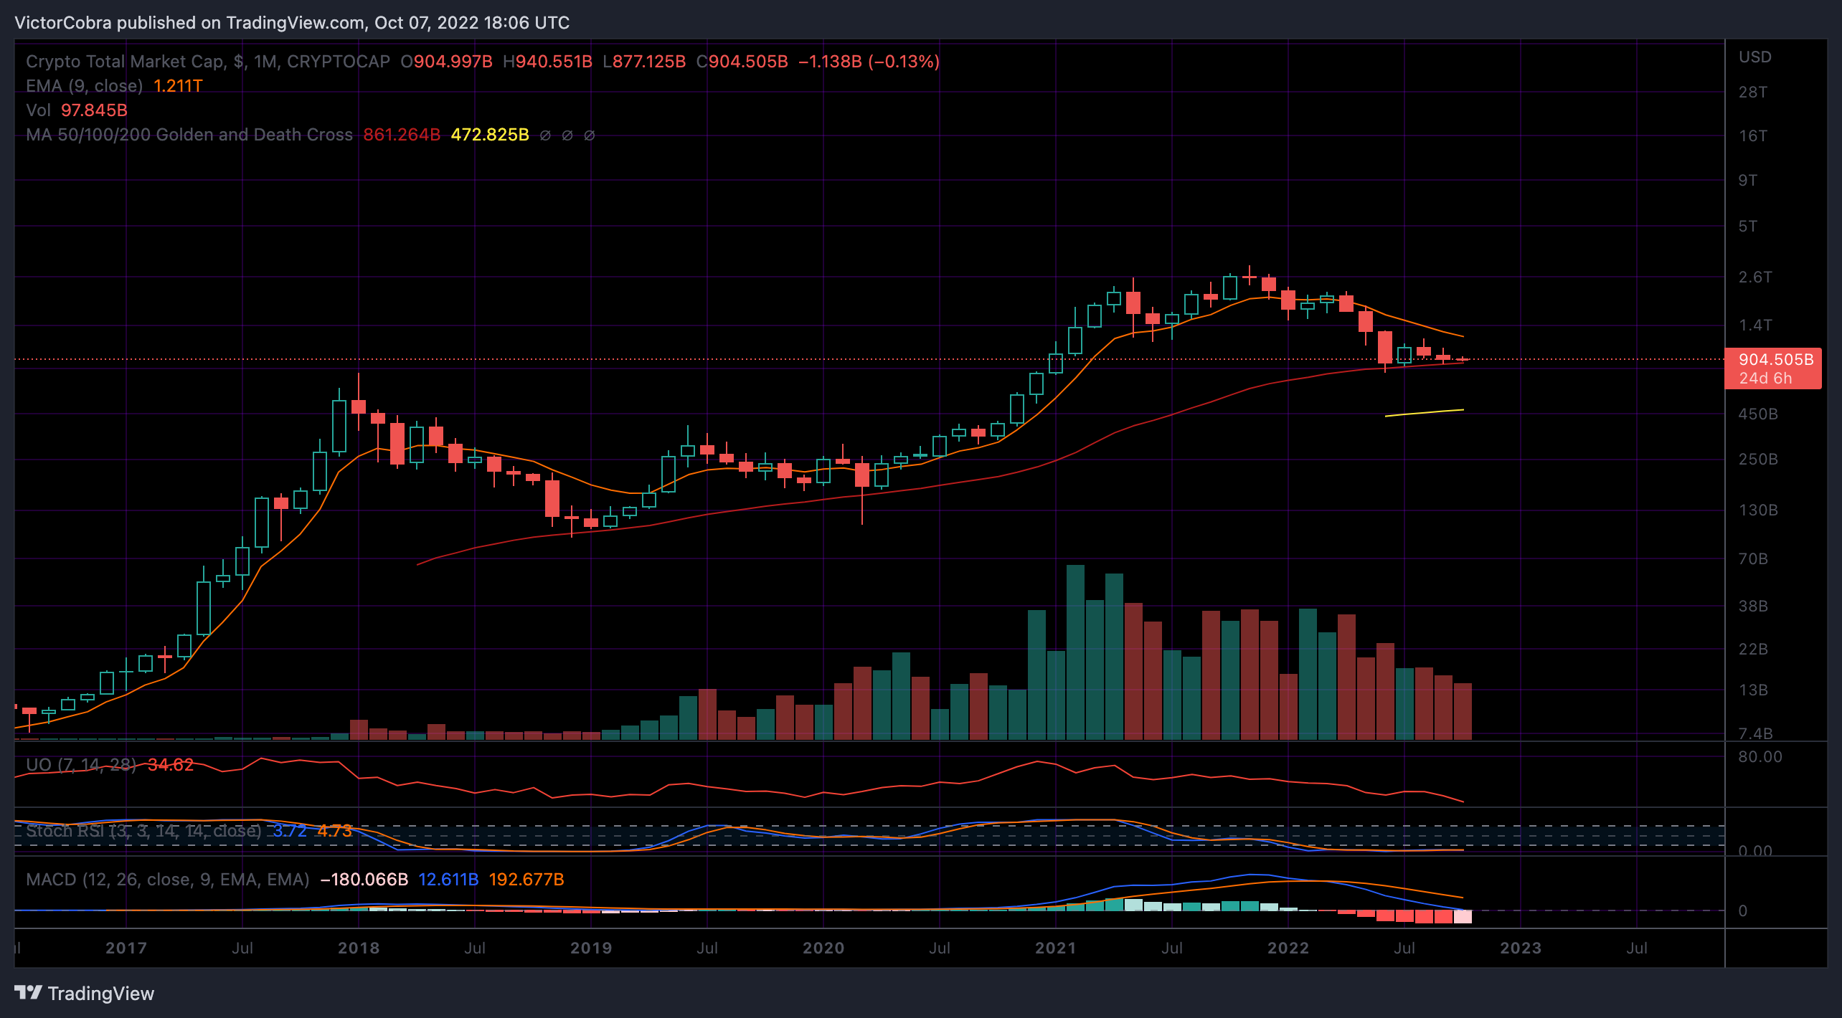
Task: Click the yellow MA value 472.825B
Action: 490,135
